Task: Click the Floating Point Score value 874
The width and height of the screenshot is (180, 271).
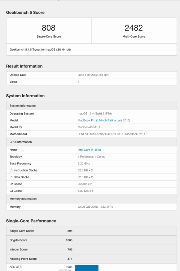Action: (x=70, y=259)
